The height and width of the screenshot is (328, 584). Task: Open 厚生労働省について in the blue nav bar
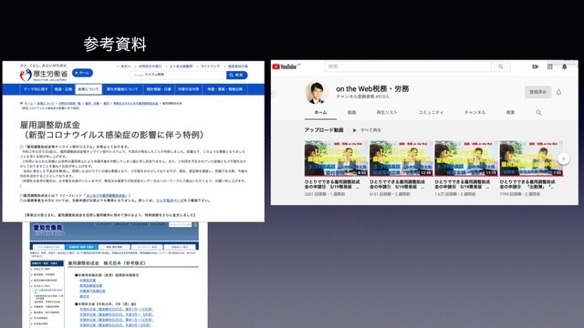coord(122,89)
